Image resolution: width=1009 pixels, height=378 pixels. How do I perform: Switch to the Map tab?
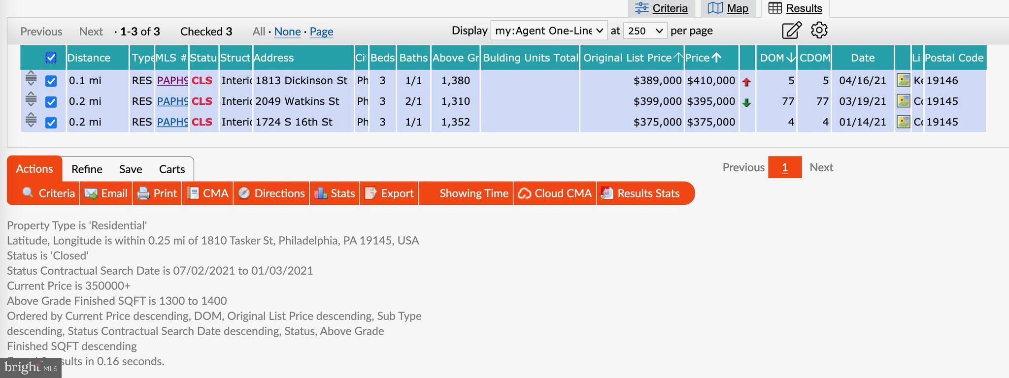pyautogui.click(x=728, y=8)
